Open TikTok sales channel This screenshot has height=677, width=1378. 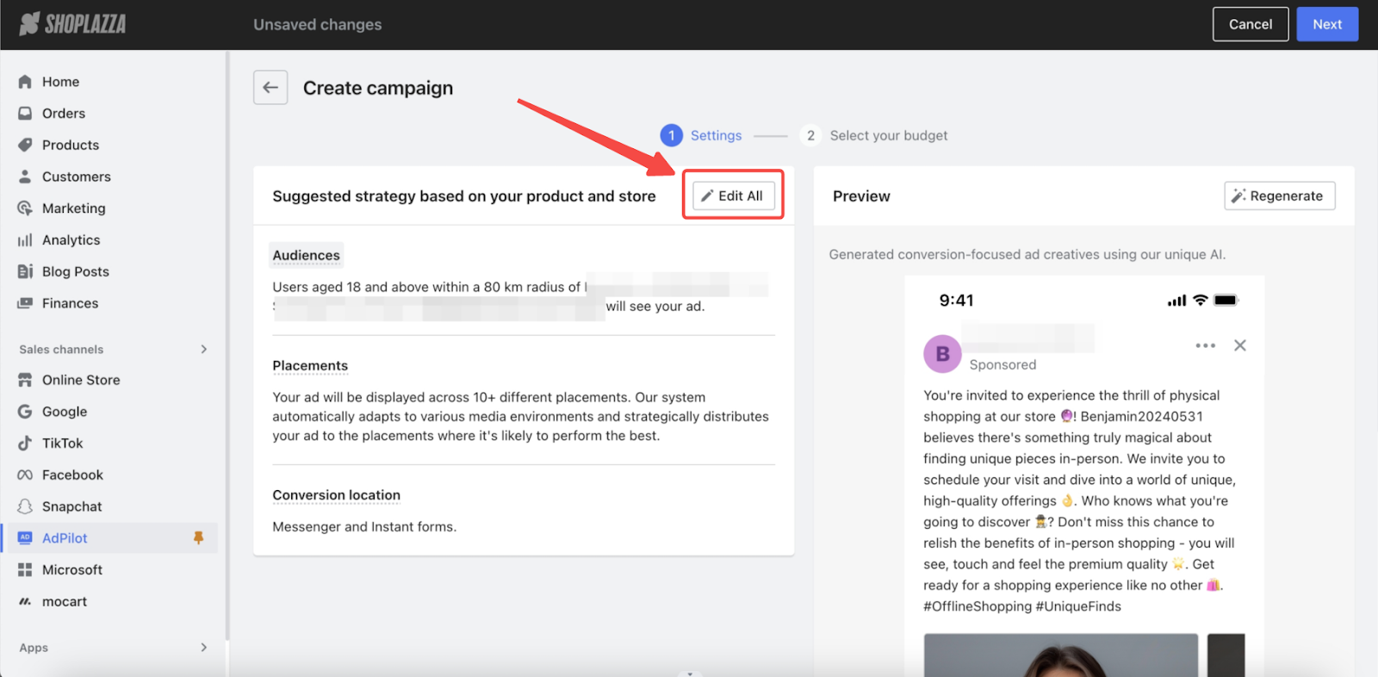click(x=62, y=444)
